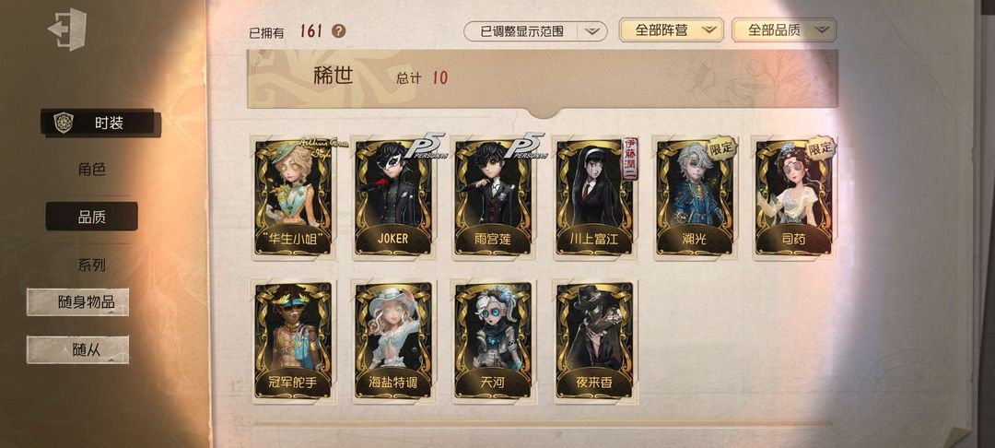This screenshot has height=448, width=995.
Task: Select the 雨宫莲 Persona 5 costume
Action: (494, 197)
